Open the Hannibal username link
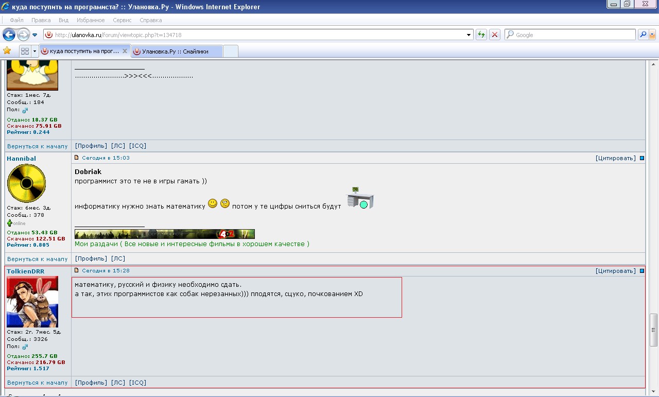Viewport: 659px width, 397px height. coord(21,159)
